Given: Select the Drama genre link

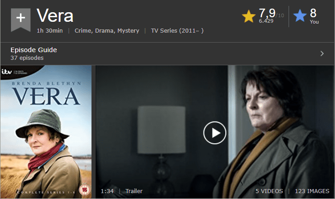Looking at the screenshot, I should point(105,31).
